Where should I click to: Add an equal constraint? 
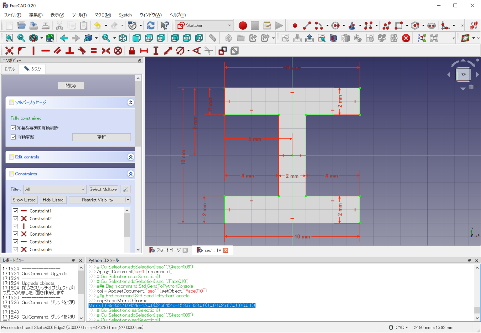pos(93,50)
